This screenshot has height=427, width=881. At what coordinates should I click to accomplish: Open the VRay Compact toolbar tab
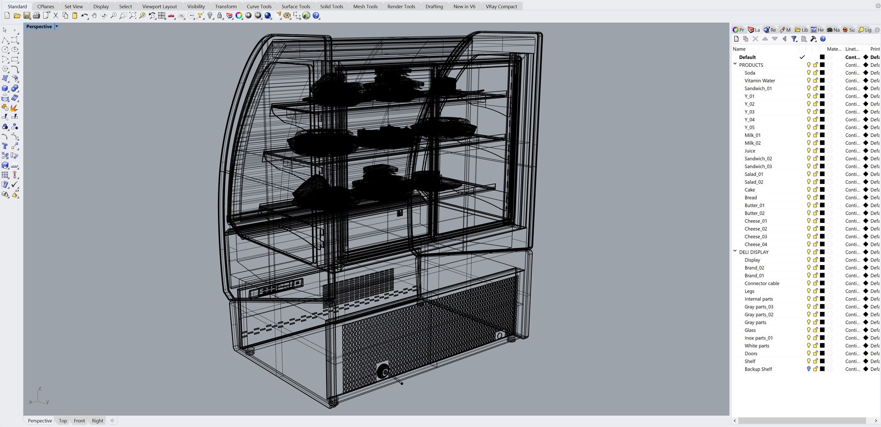coord(501,6)
